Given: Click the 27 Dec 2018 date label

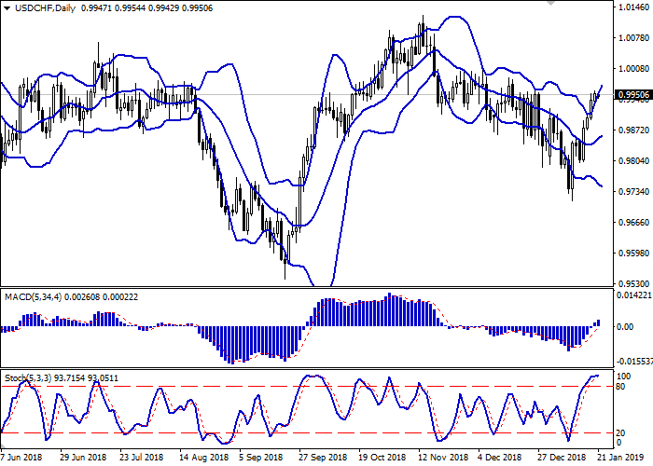Looking at the screenshot, I should pos(562,458).
